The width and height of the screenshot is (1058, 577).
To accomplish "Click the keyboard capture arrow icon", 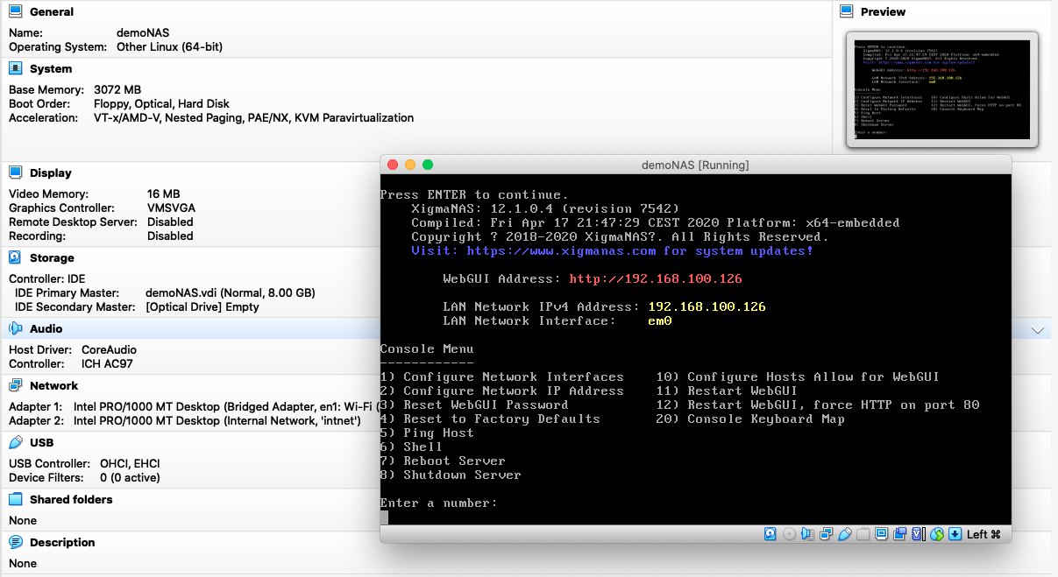I will (955, 534).
